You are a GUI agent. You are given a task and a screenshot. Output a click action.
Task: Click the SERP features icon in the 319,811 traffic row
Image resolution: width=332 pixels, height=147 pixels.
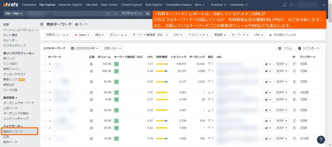click(x=210, y=64)
